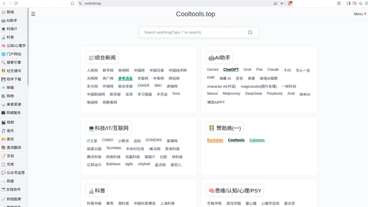This screenshot has height=207, width=368.
Task: Click the ticket icon beside 票务
Action: click(x=3, y=139)
